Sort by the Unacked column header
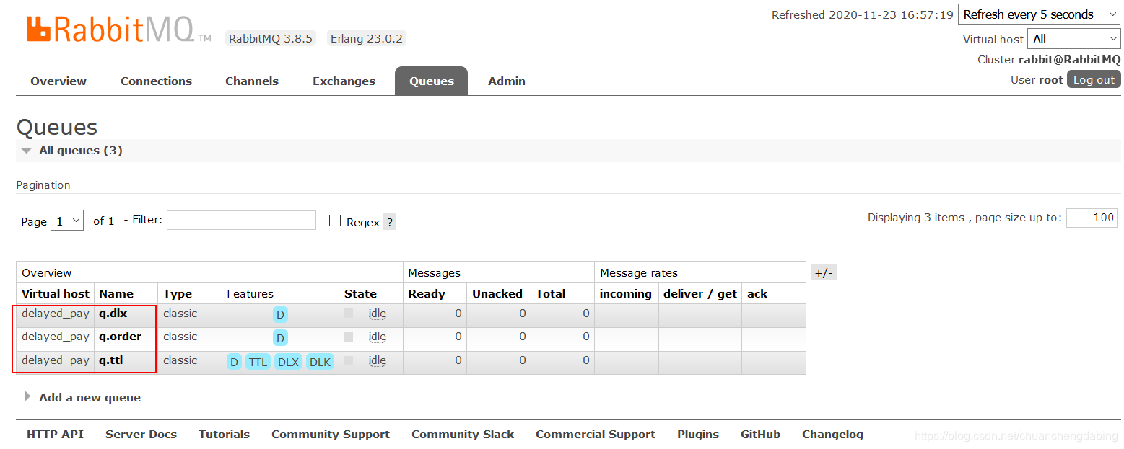The image size is (1124, 449). 497,294
